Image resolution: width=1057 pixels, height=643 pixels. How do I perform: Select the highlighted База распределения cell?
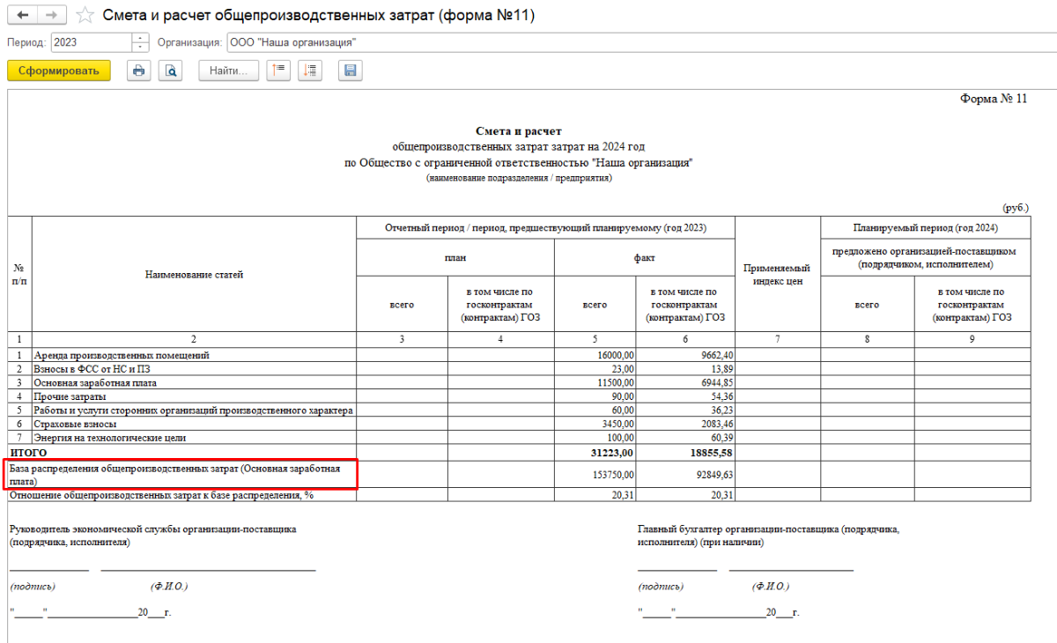coord(181,475)
